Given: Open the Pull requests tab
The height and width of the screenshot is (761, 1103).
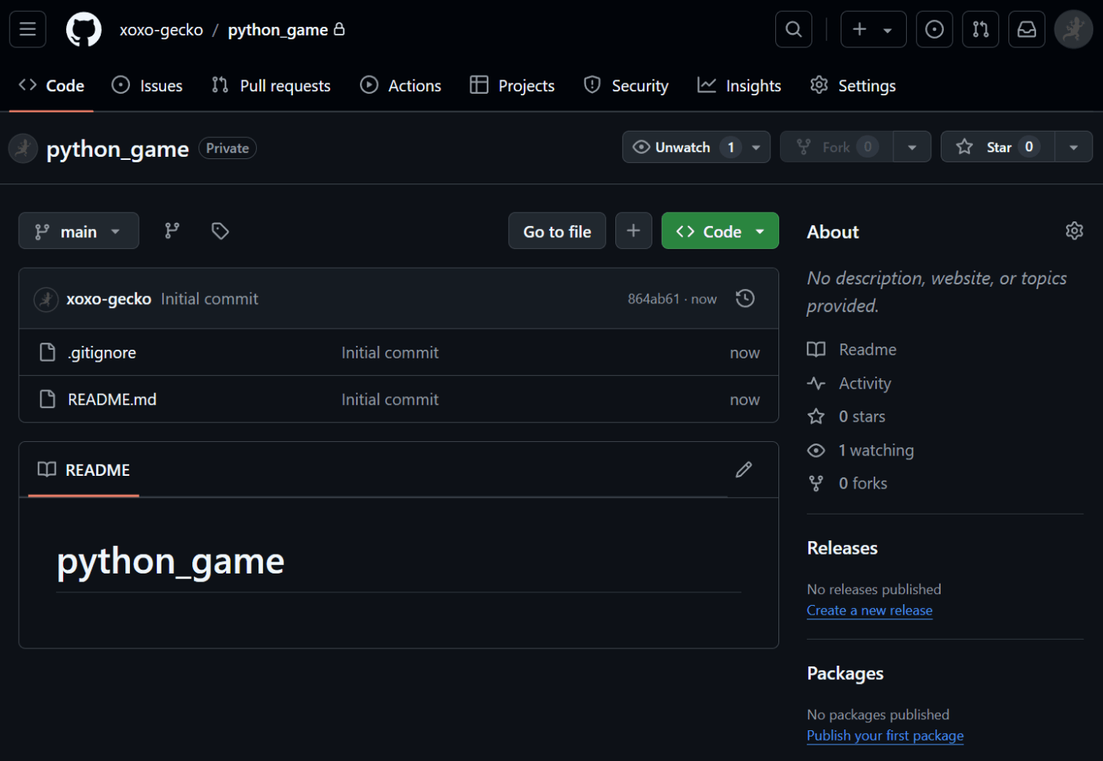Looking at the screenshot, I should click(x=271, y=86).
